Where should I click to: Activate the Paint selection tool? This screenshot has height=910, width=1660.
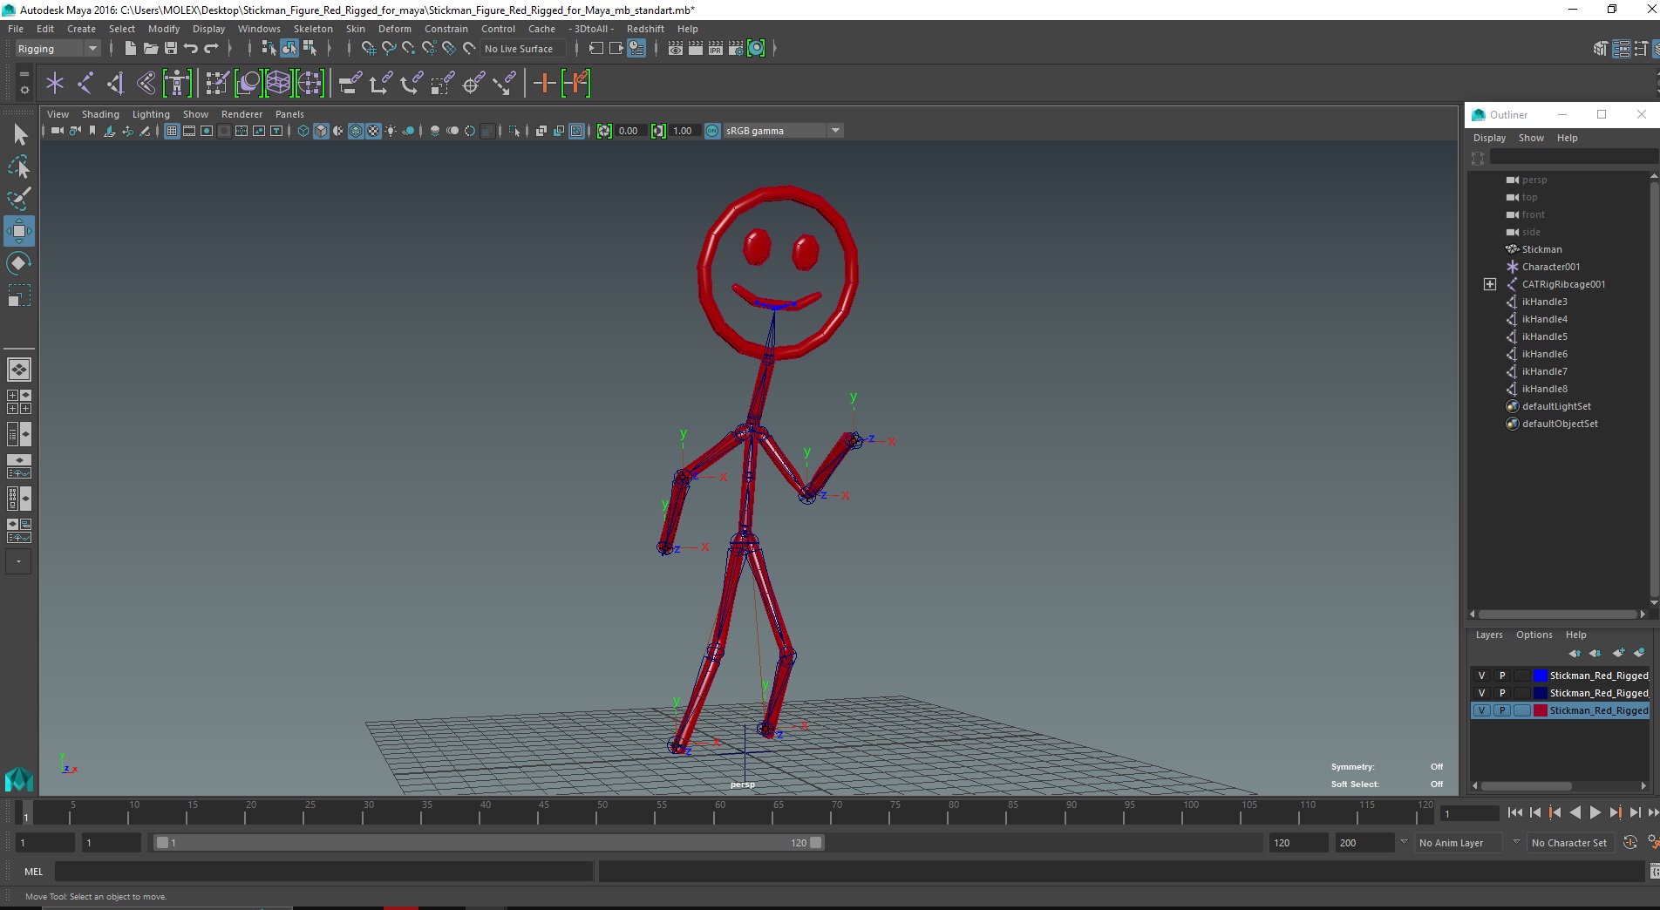19,198
